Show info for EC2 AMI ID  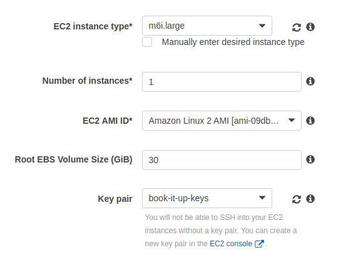click(310, 121)
